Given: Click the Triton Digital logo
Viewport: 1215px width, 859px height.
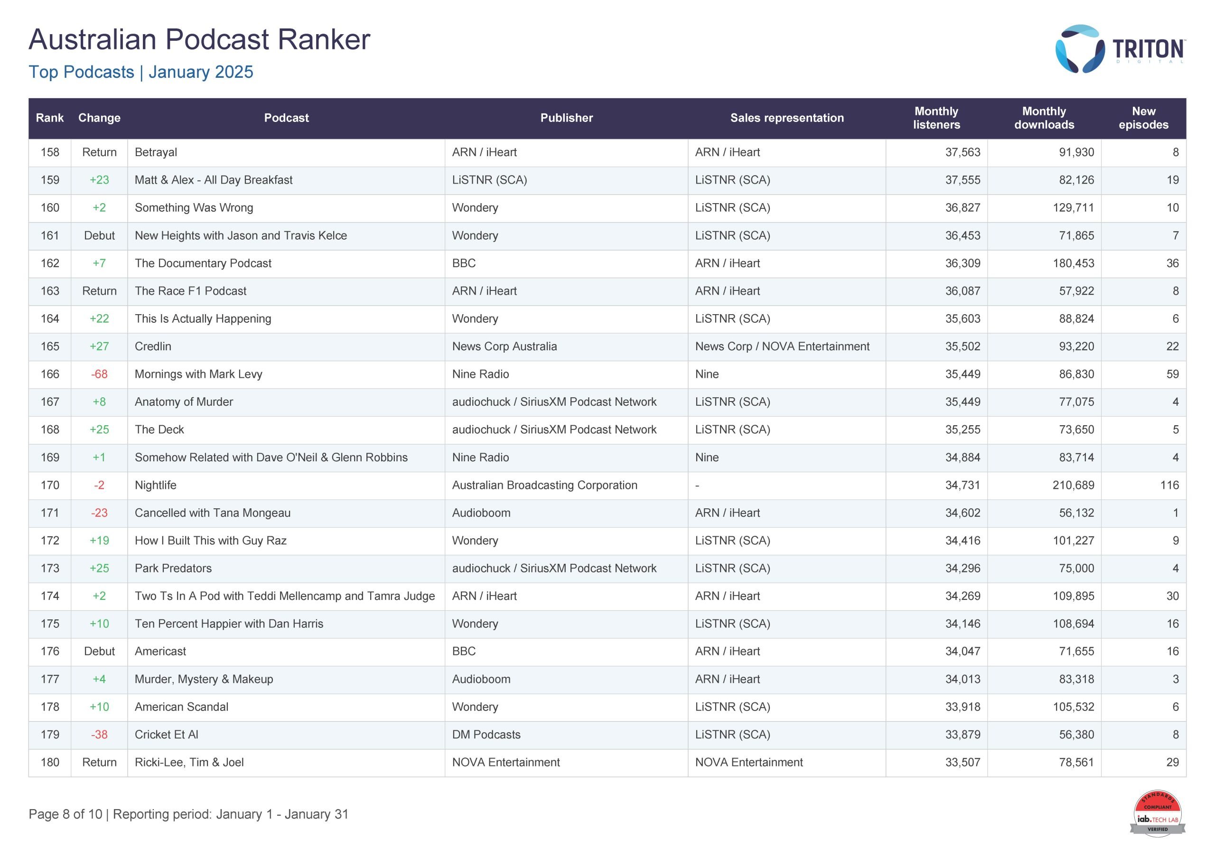Looking at the screenshot, I should [1120, 49].
